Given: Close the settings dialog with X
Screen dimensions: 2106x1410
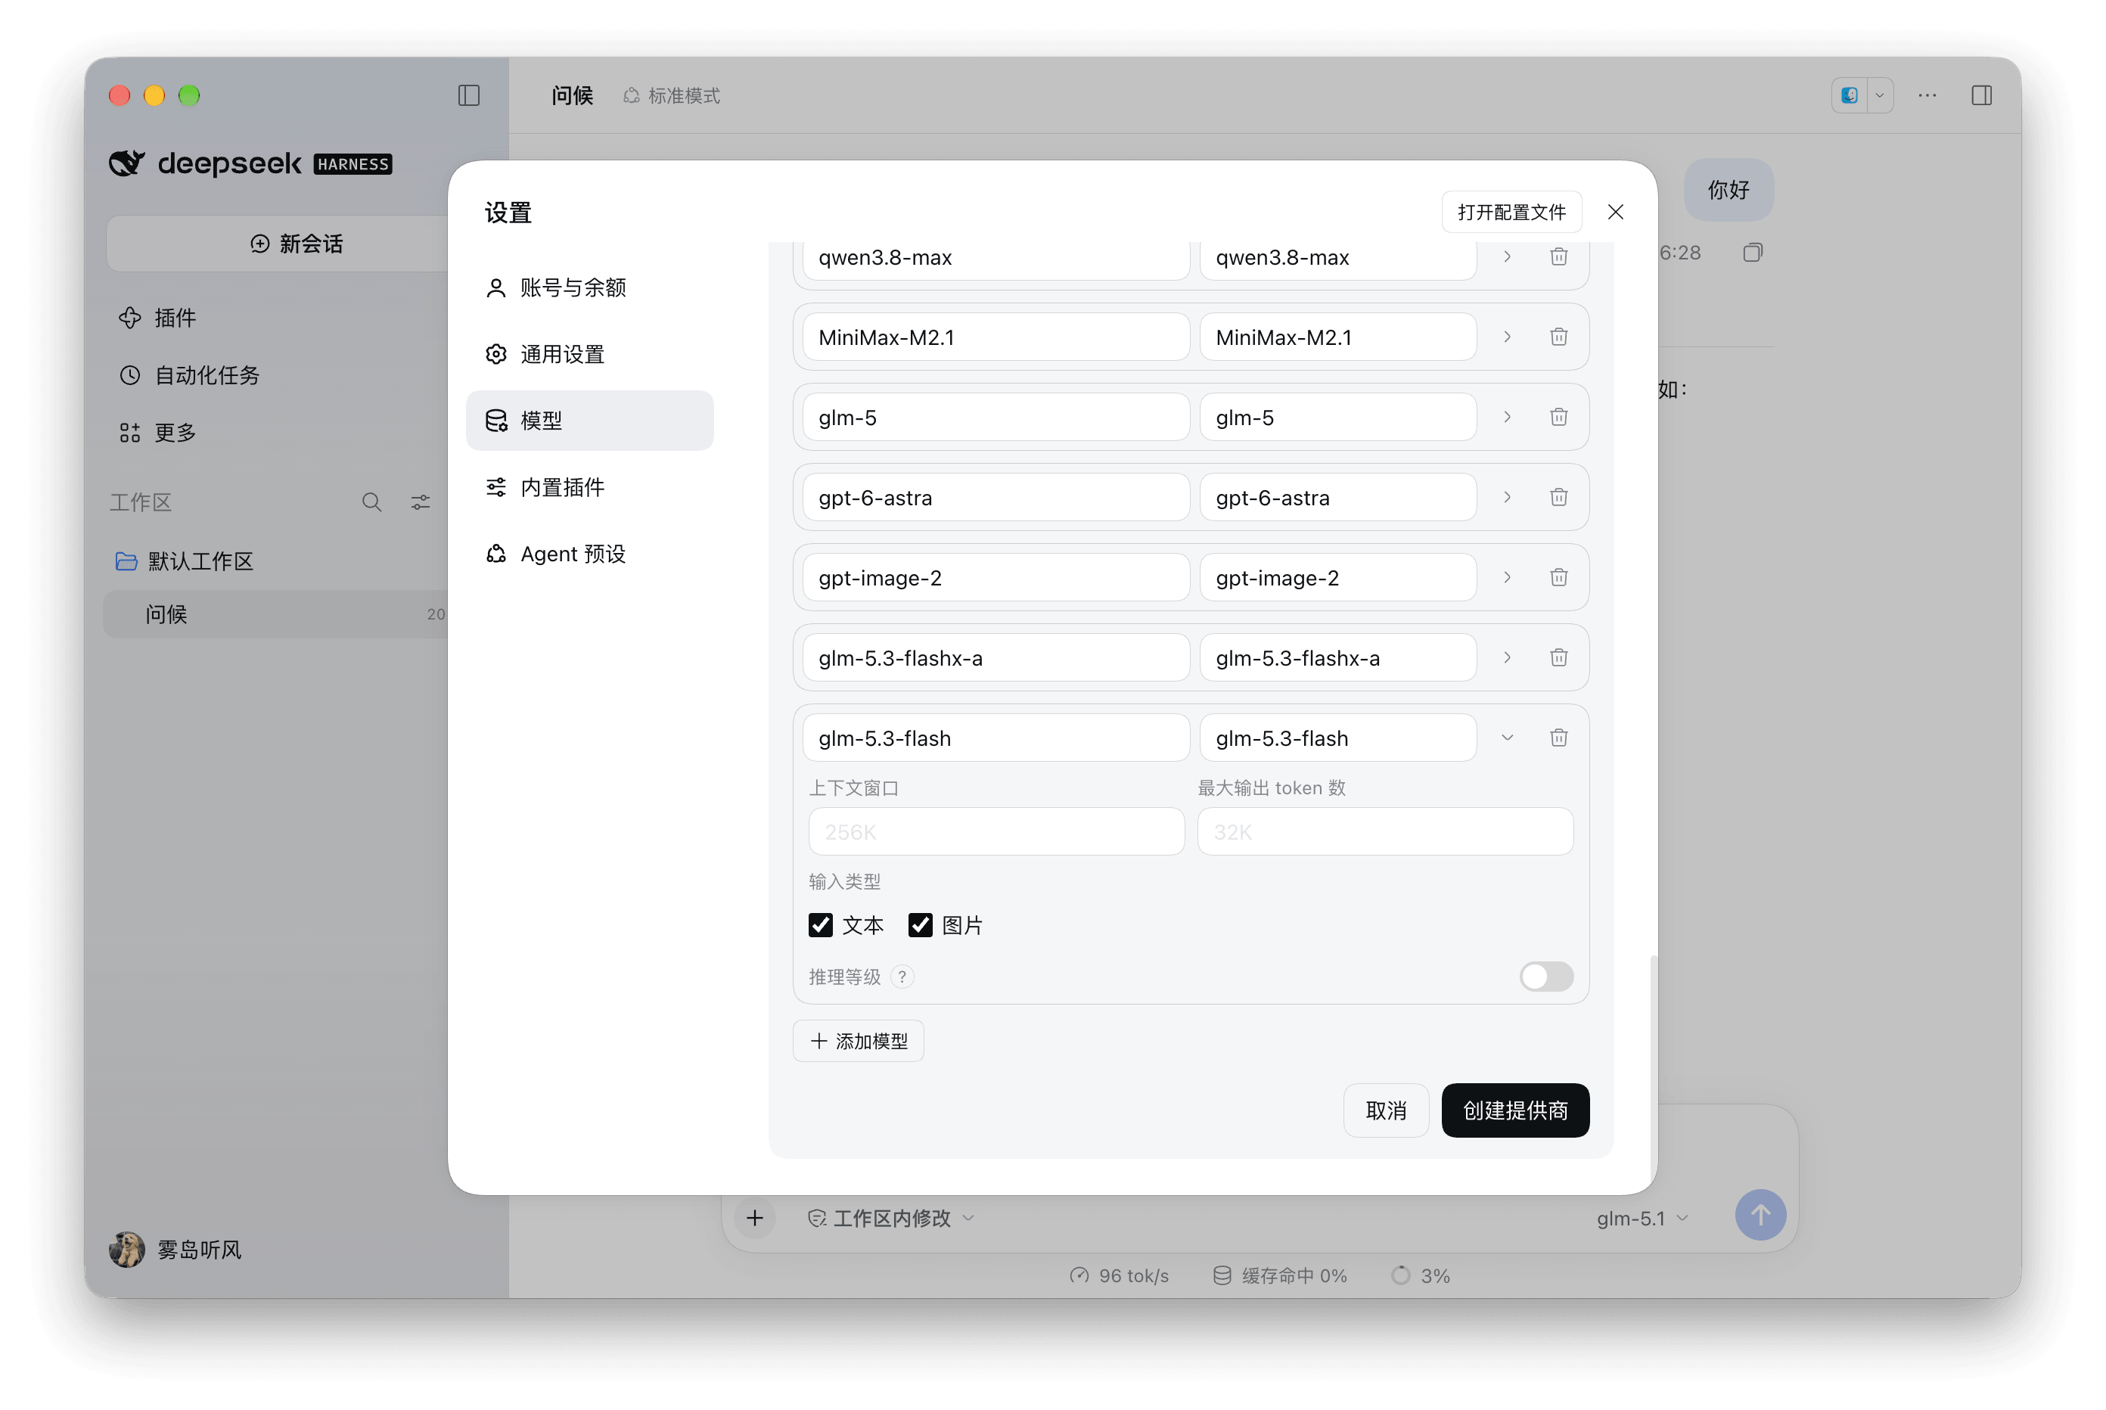Looking at the screenshot, I should point(1615,211).
